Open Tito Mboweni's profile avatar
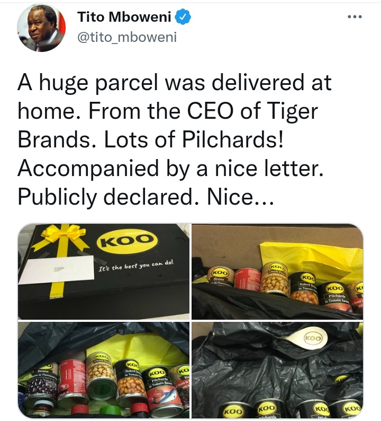Screen dimensions: 381x421 (41, 28)
